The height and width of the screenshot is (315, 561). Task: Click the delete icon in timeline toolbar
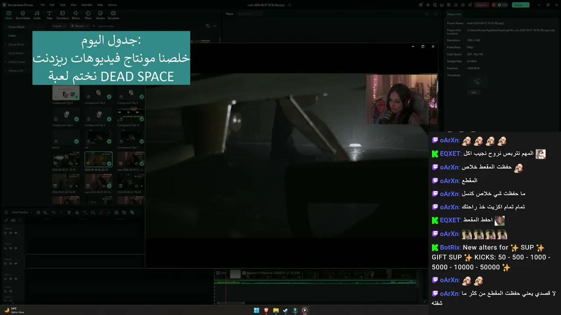(x=69, y=213)
